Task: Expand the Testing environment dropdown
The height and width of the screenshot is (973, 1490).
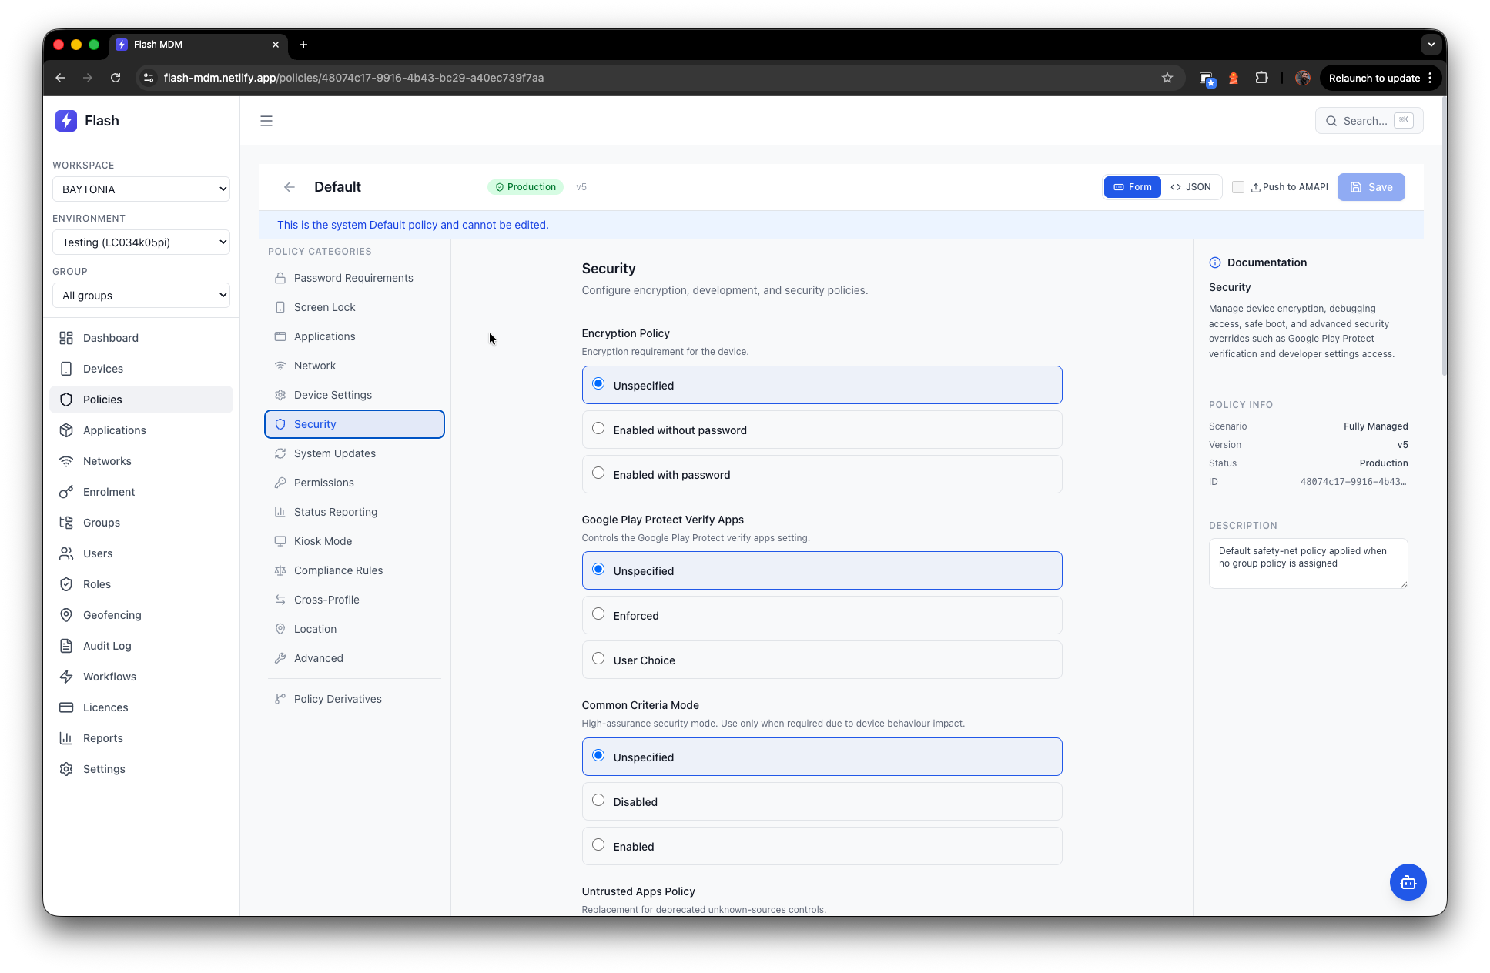Action: point(141,242)
